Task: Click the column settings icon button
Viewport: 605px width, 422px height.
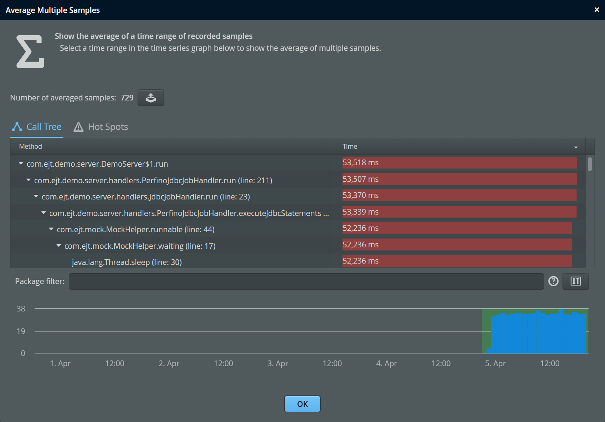Action: [x=575, y=281]
